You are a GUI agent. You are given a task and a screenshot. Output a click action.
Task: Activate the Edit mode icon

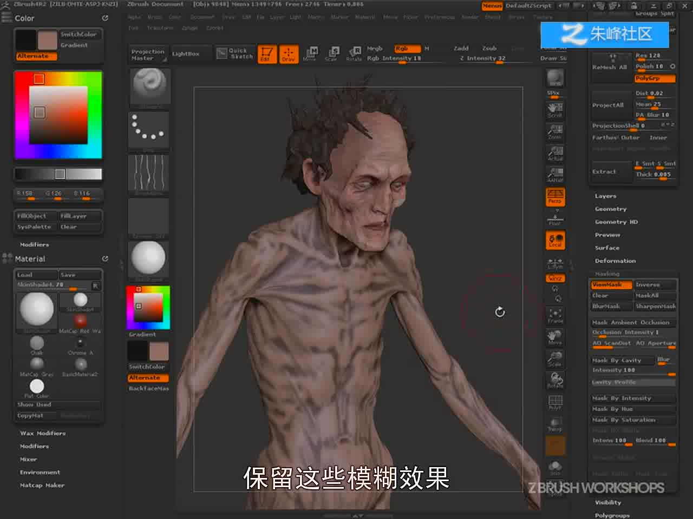pyautogui.click(x=267, y=54)
